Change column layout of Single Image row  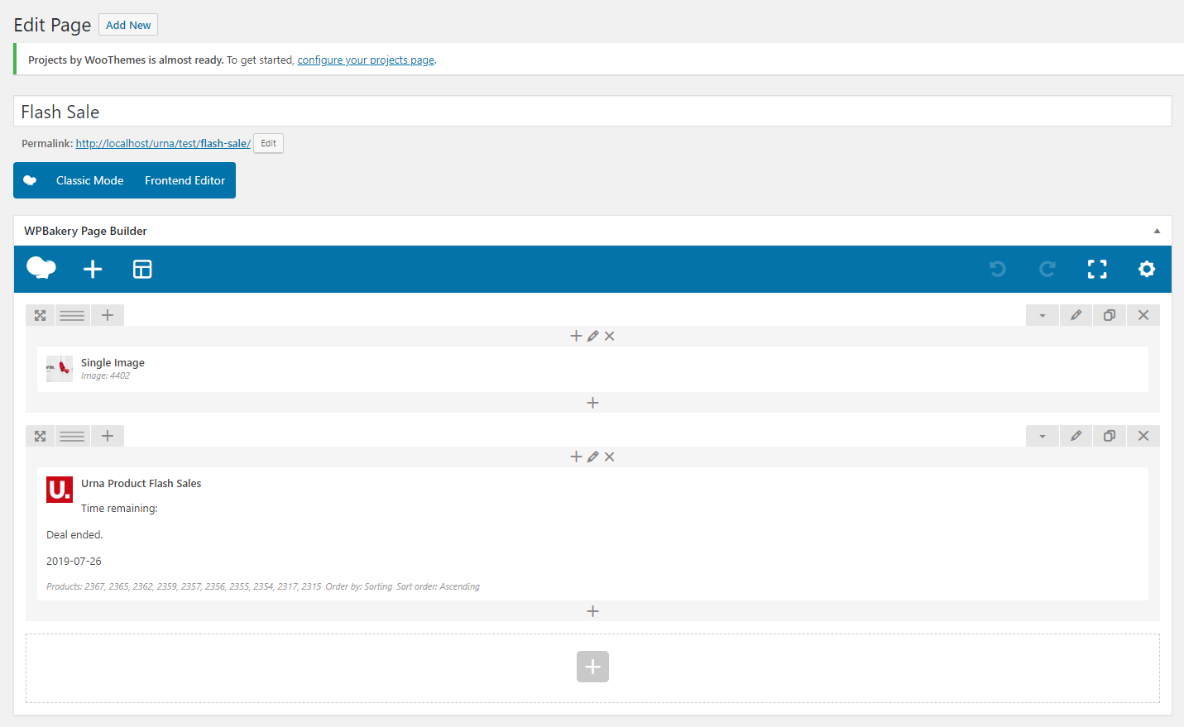click(72, 315)
